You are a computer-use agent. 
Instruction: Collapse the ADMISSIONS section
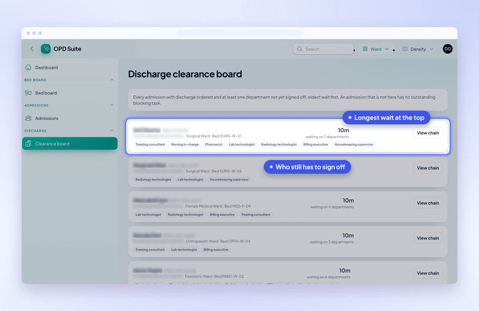pos(112,105)
